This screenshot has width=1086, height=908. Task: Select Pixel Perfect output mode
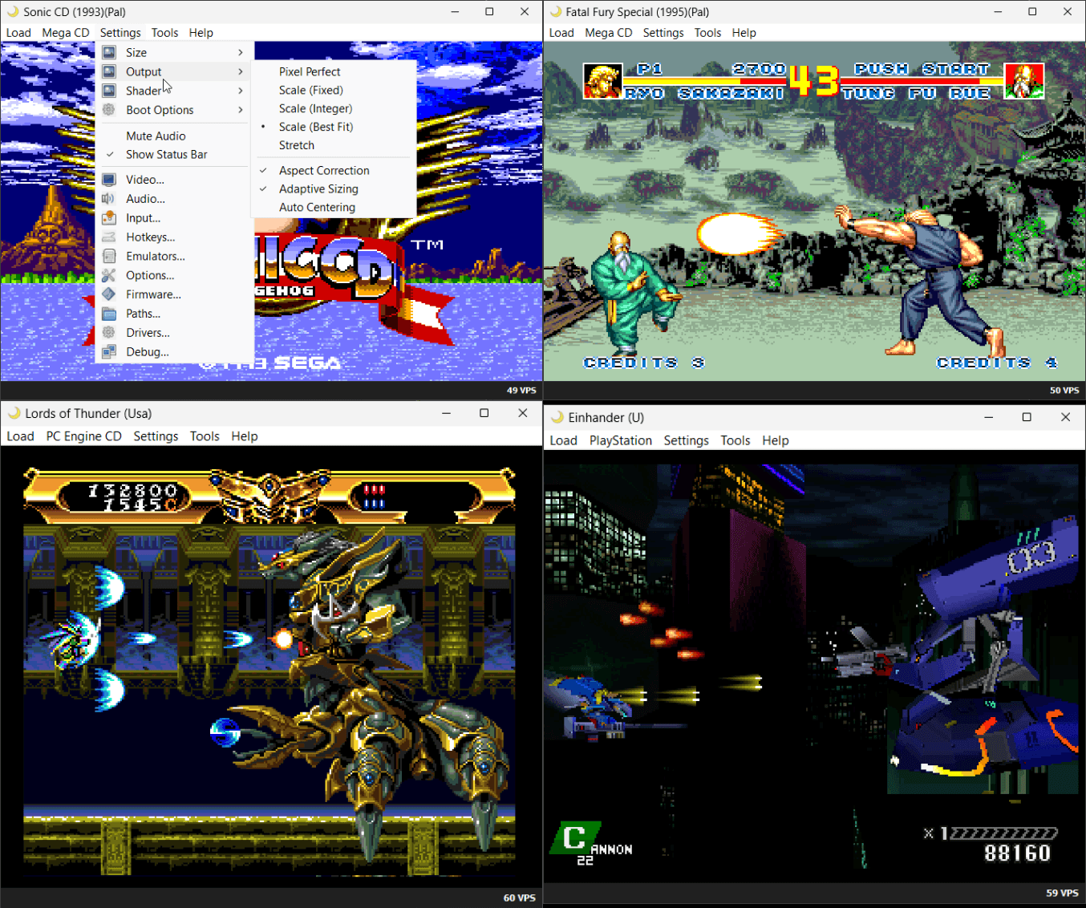(310, 72)
